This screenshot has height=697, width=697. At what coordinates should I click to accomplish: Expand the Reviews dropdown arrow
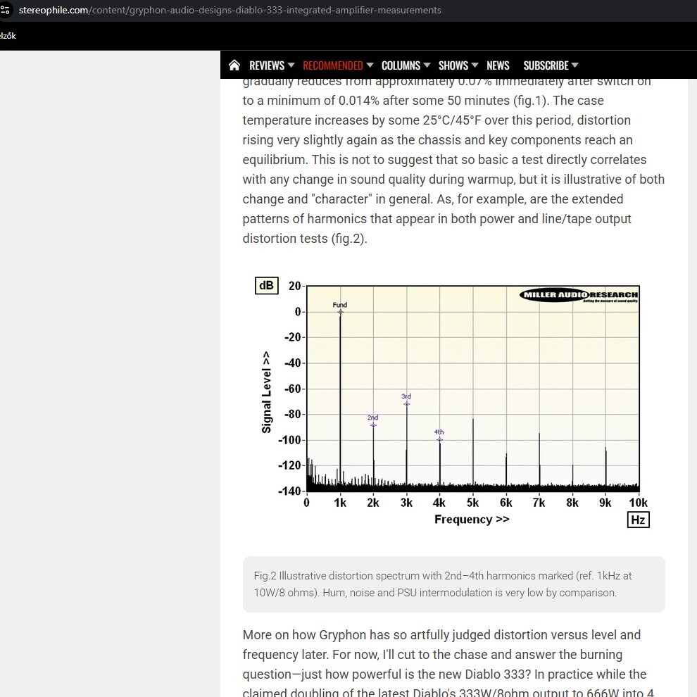(x=291, y=65)
